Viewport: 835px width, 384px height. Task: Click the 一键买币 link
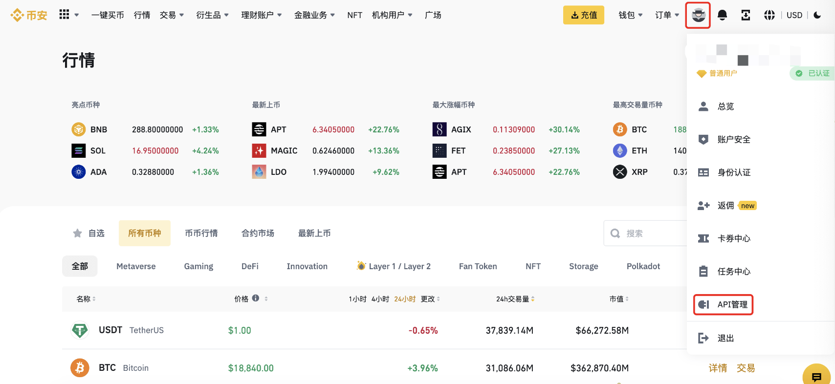(108, 15)
